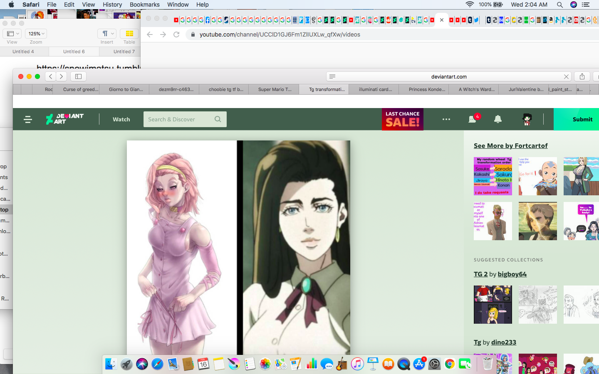This screenshot has height=374, width=599.
Task: Reload the youtube page in Chrome
Action: (x=176, y=34)
